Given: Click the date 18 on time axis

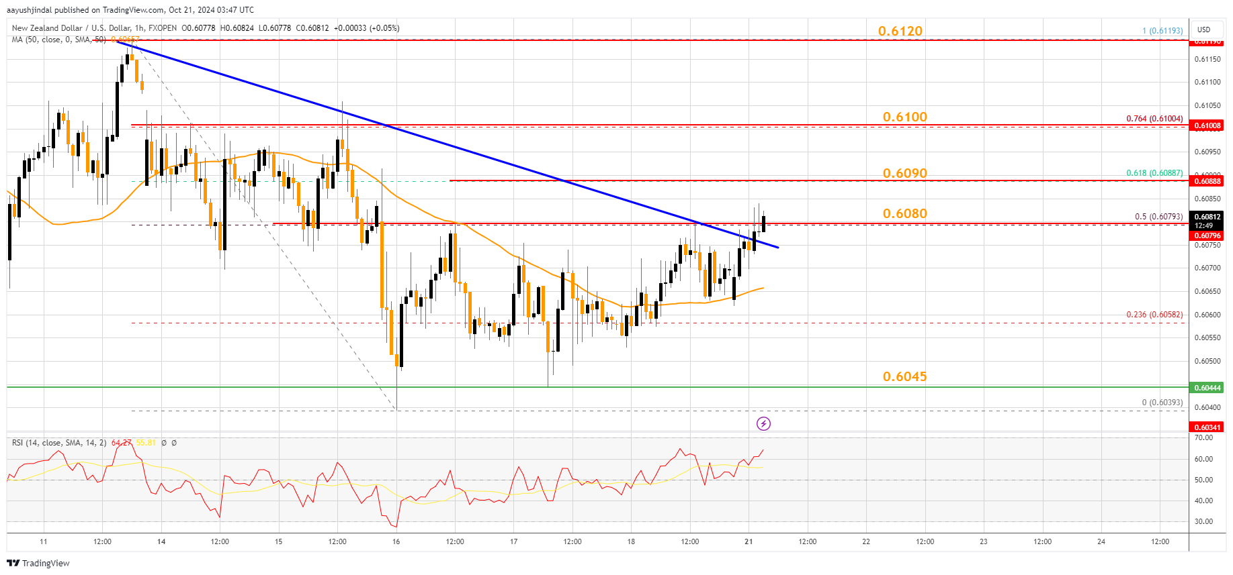Looking at the screenshot, I should (631, 542).
